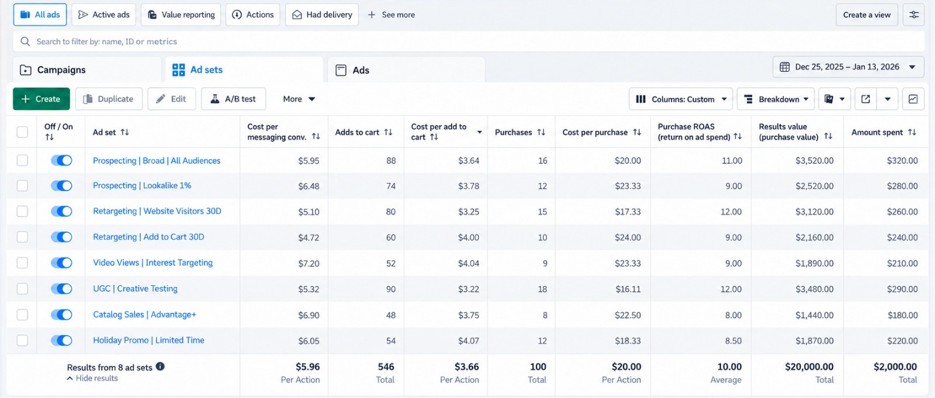Image resolution: width=935 pixels, height=398 pixels.
Task: Turn off Retargeting Add to Cart 30D
Action: [61, 237]
